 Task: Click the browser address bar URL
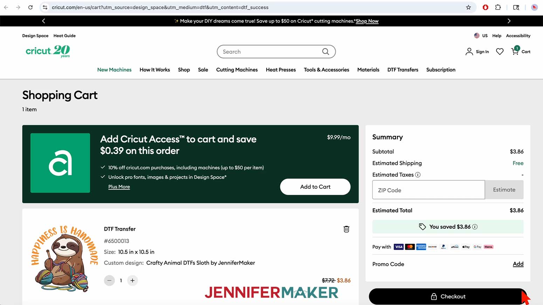[x=160, y=7]
